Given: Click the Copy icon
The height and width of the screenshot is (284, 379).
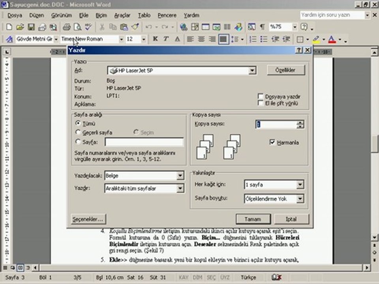Looking at the screenshot, I should pyautogui.click(x=113, y=27).
